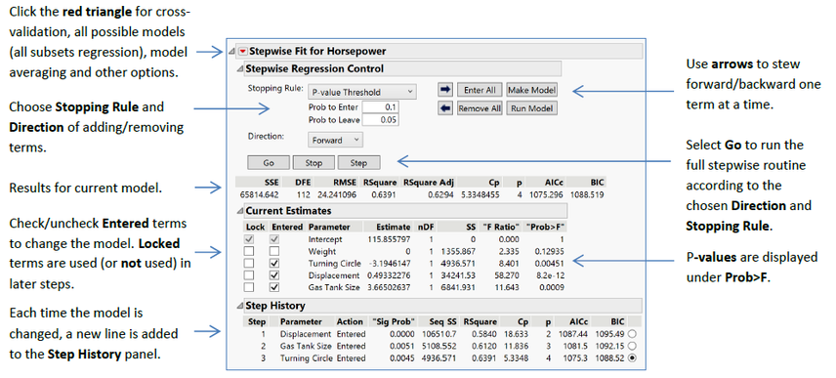
Task: Lock the Displacement parameter
Action: coord(249,275)
